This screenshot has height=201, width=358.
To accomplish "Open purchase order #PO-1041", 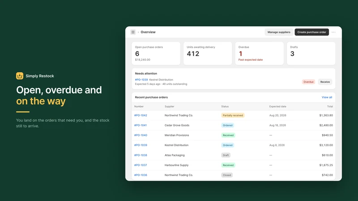I will (141, 126).
